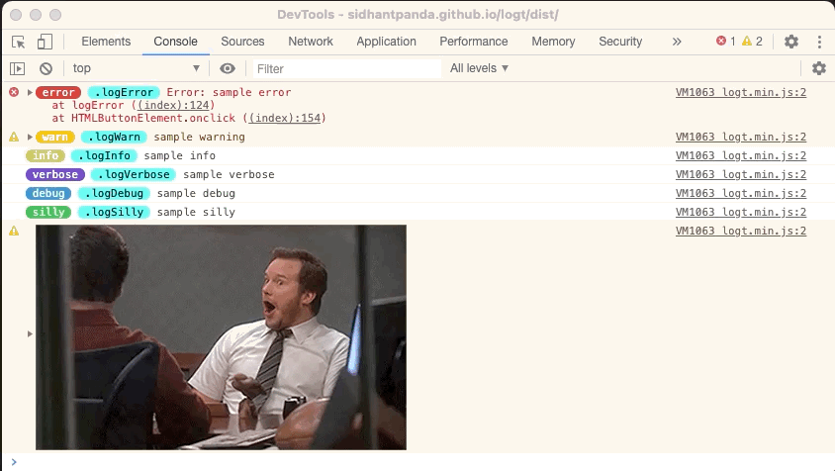The height and width of the screenshot is (471, 835).
Task: Activate the inspect element picker icon
Action: coord(18,42)
